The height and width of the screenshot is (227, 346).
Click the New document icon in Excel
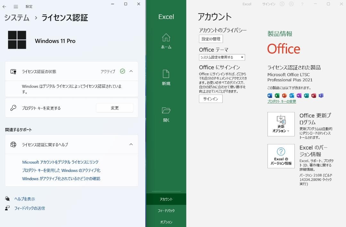point(166,74)
